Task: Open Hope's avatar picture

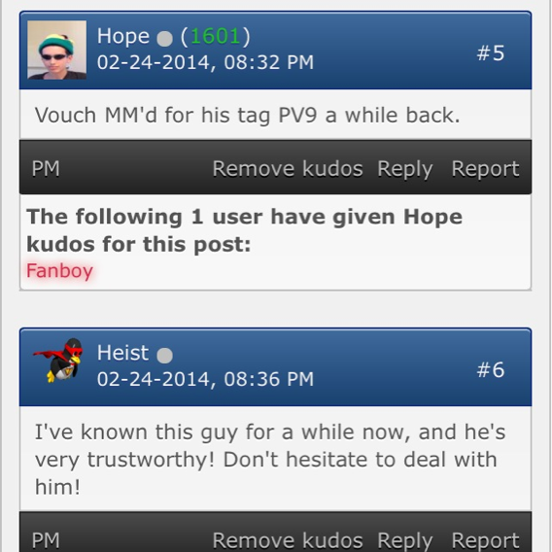Action: tap(56, 50)
